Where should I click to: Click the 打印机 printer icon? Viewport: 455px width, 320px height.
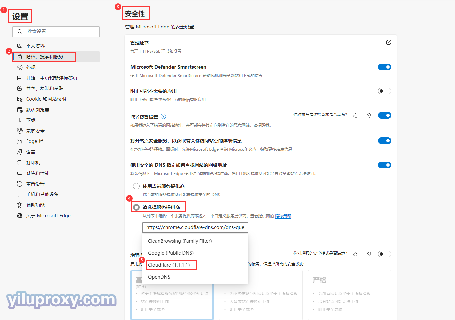click(20, 163)
